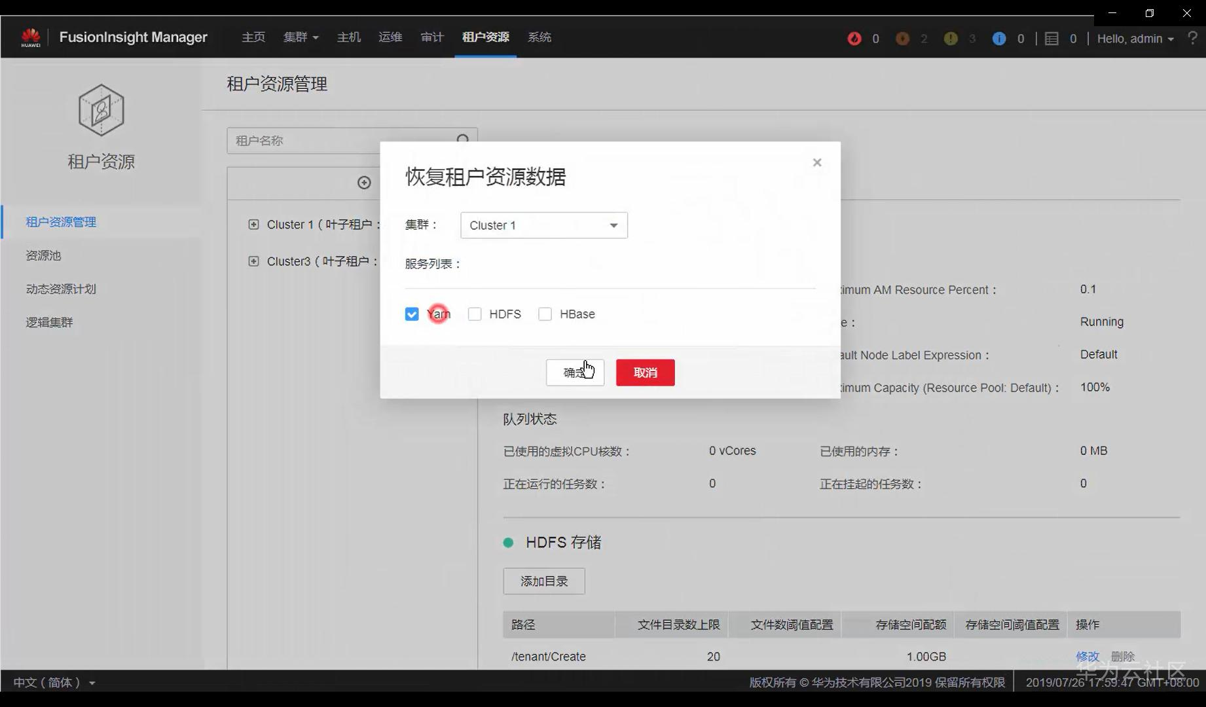Open language selector 中文（简体）
The width and height of the screenshot is (1206, 707).
pyautogui.click(x=54, y=682)
